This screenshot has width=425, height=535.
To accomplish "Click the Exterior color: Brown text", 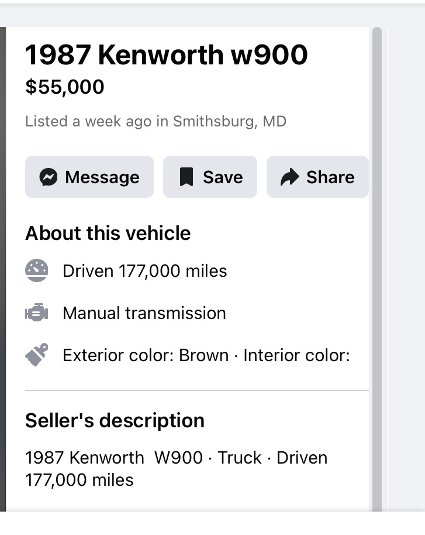I will [146, 355].
